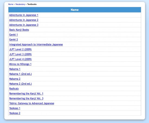Open Minna no Nihongo 1 link

pos(20,64)
